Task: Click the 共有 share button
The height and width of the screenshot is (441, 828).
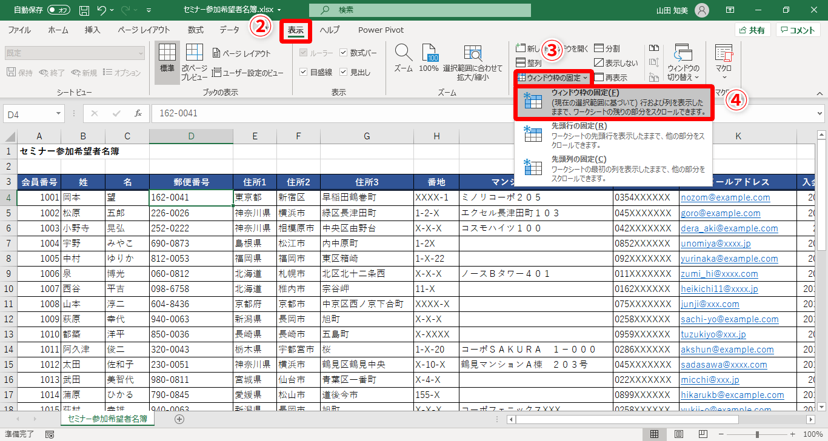Action: pyautogui.click(x=752, y=30)
